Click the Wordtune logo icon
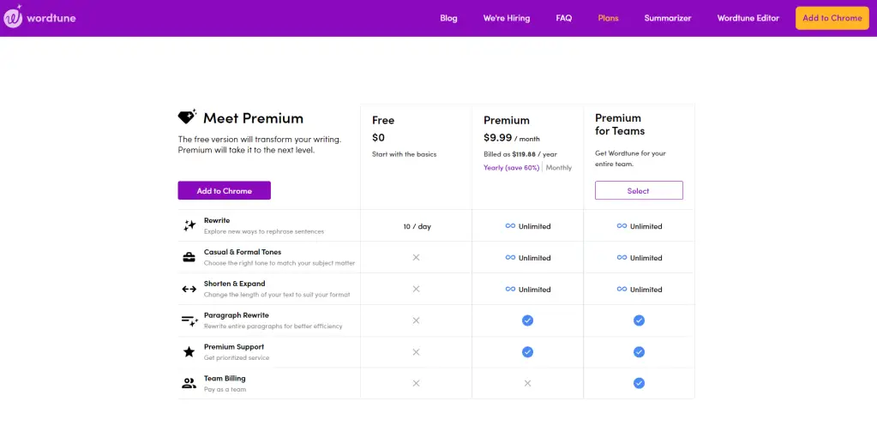 coord(12,17)
